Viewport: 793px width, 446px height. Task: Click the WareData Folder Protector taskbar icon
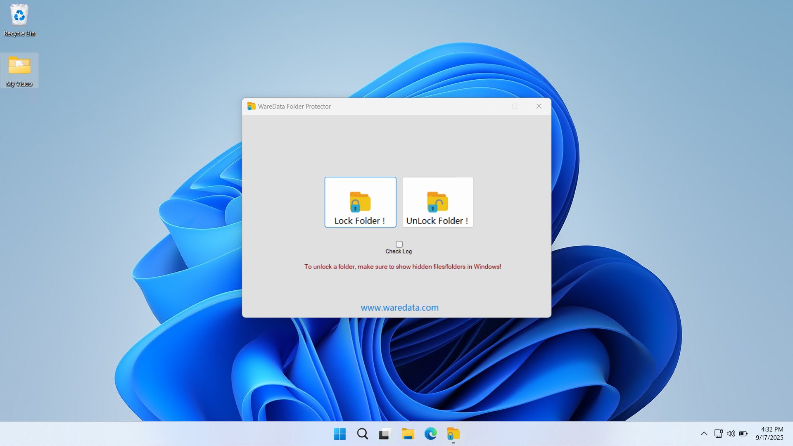click(x=453, y=434)
